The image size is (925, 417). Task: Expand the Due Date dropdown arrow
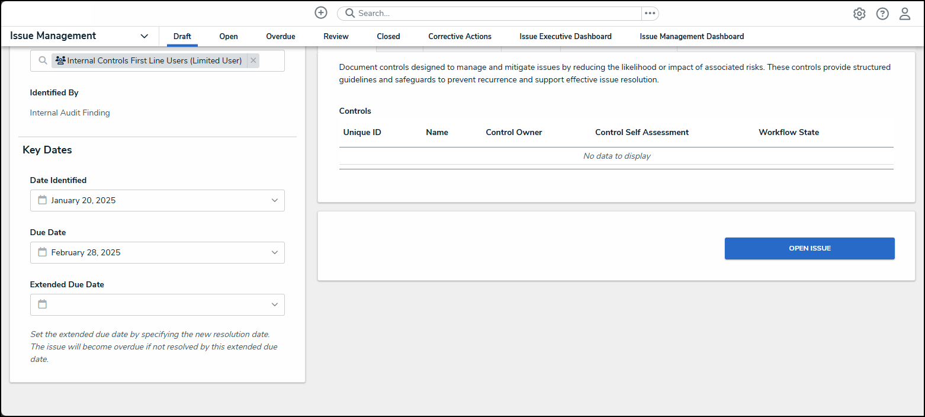275,252
